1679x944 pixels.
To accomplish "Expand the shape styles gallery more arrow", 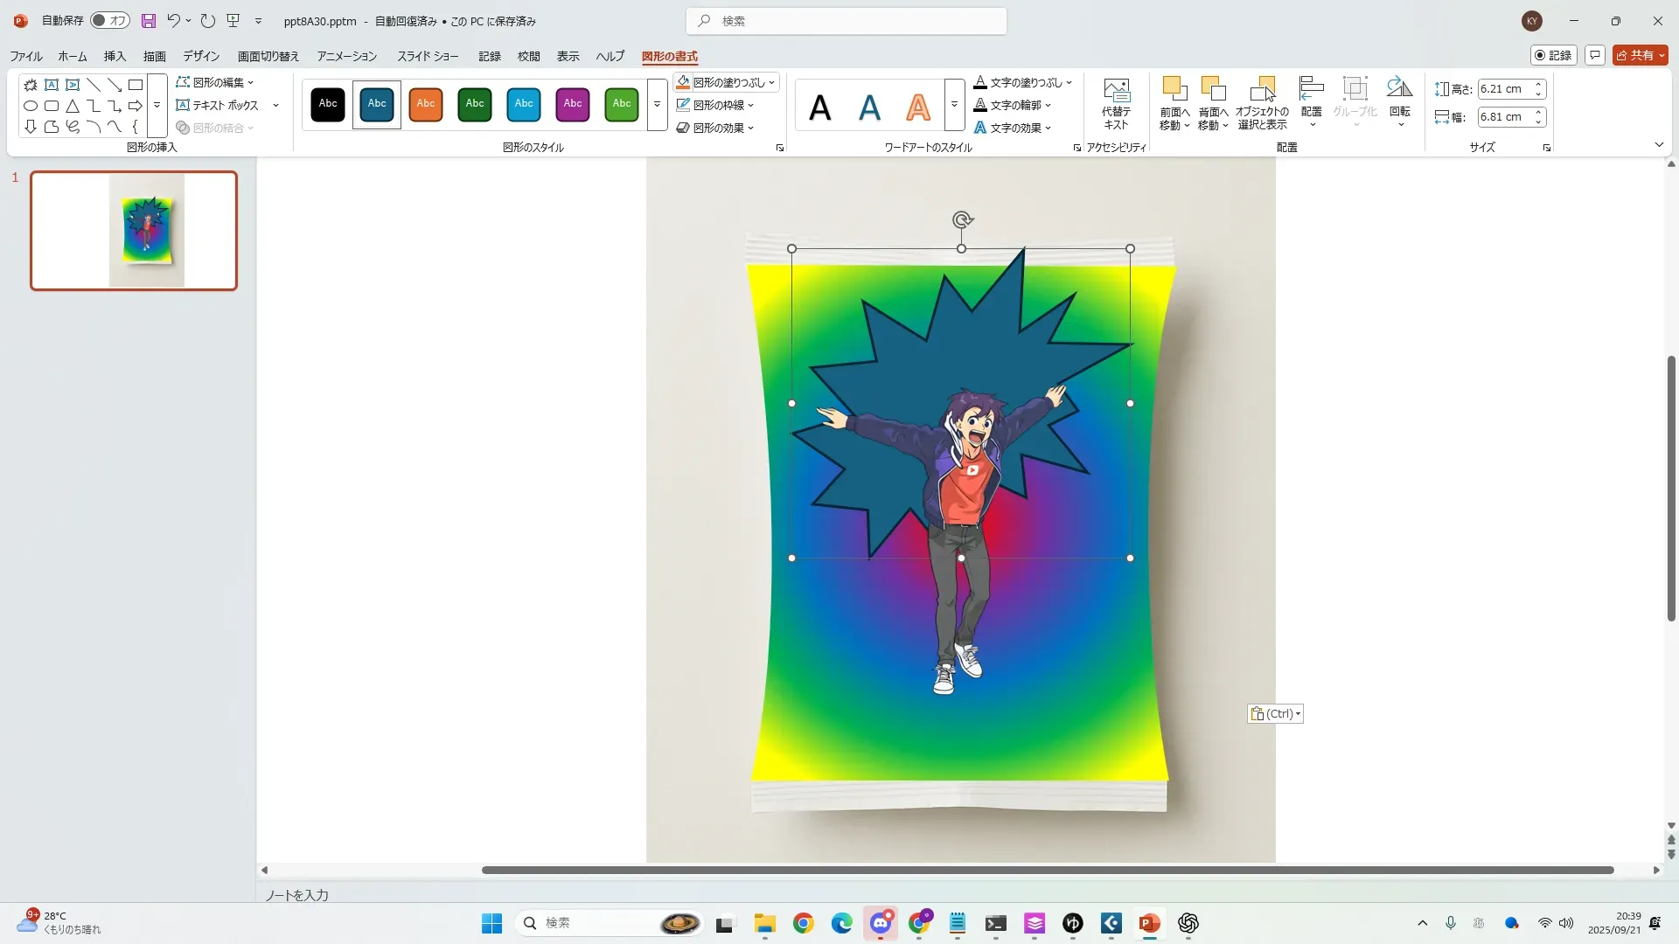I will coord(657,104).
